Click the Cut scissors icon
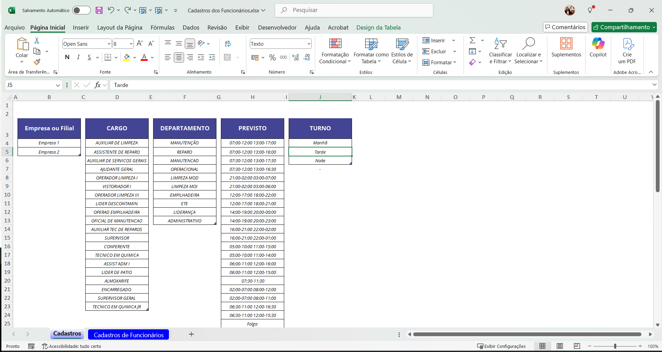Viewport: 662px width, 352px height. coord(37,41)
